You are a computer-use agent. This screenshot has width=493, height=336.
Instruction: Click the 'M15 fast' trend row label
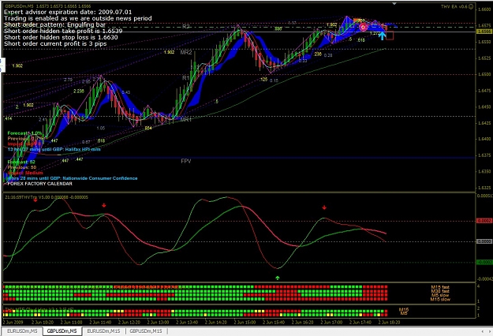(440, 287)
